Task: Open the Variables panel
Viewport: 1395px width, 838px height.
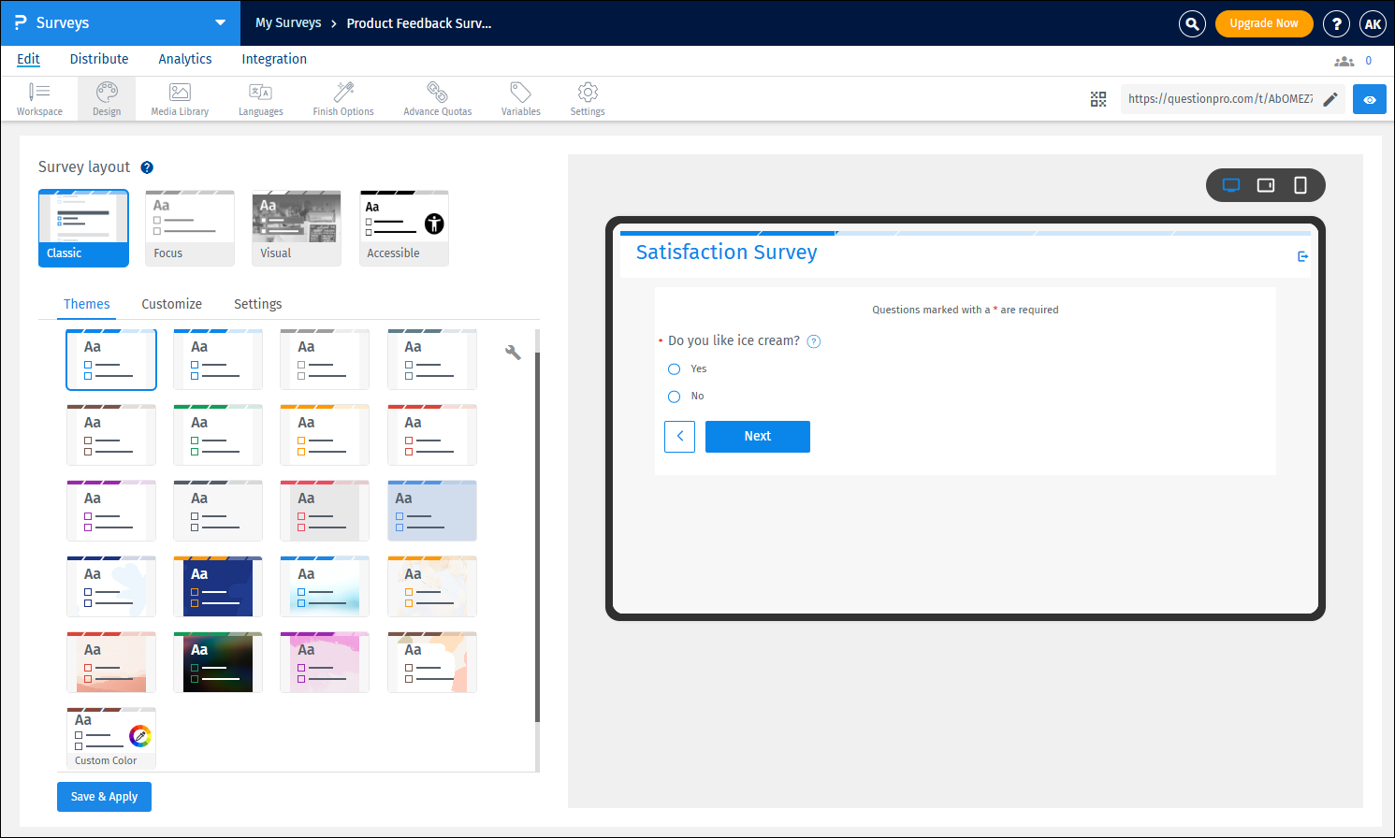Action: click(x=520, y=98)
